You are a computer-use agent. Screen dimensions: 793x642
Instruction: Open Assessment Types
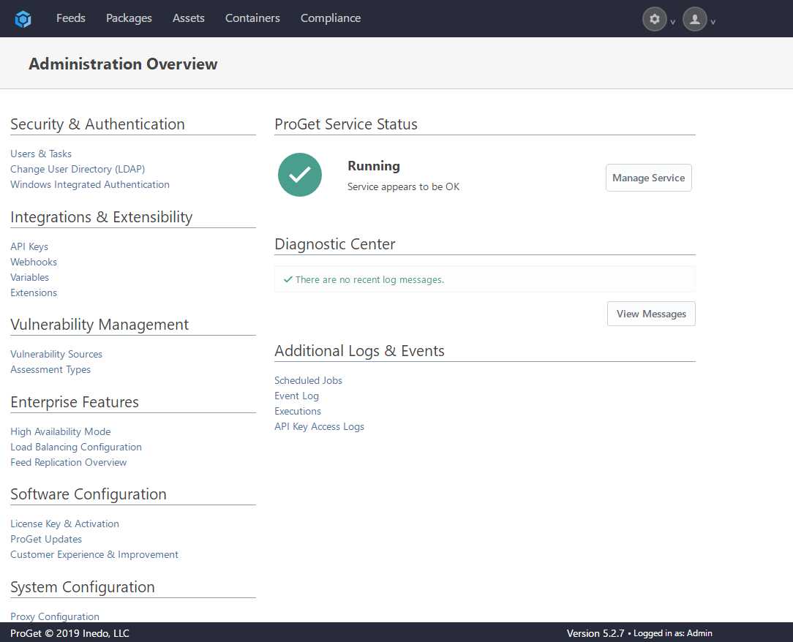[x=50, y=369]
